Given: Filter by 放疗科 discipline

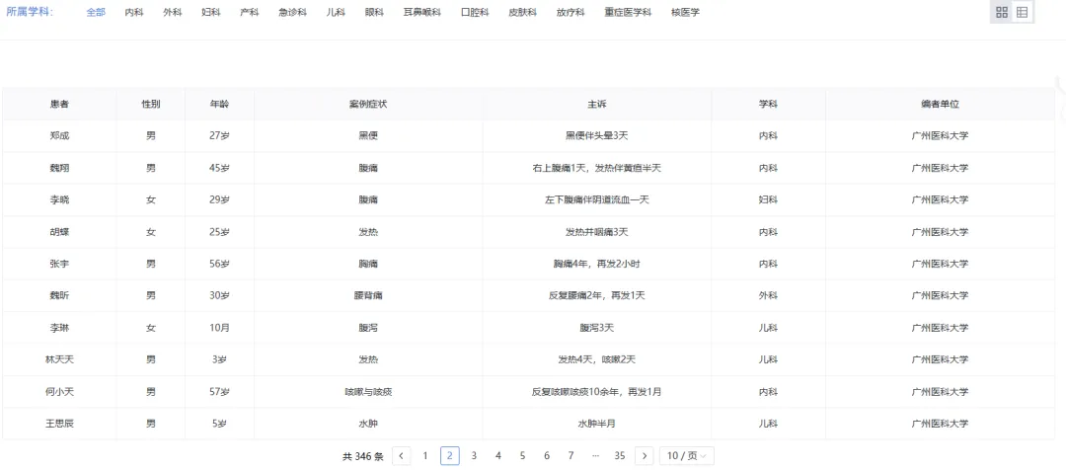Looking at the screenshot, I should tap(571, 12).
